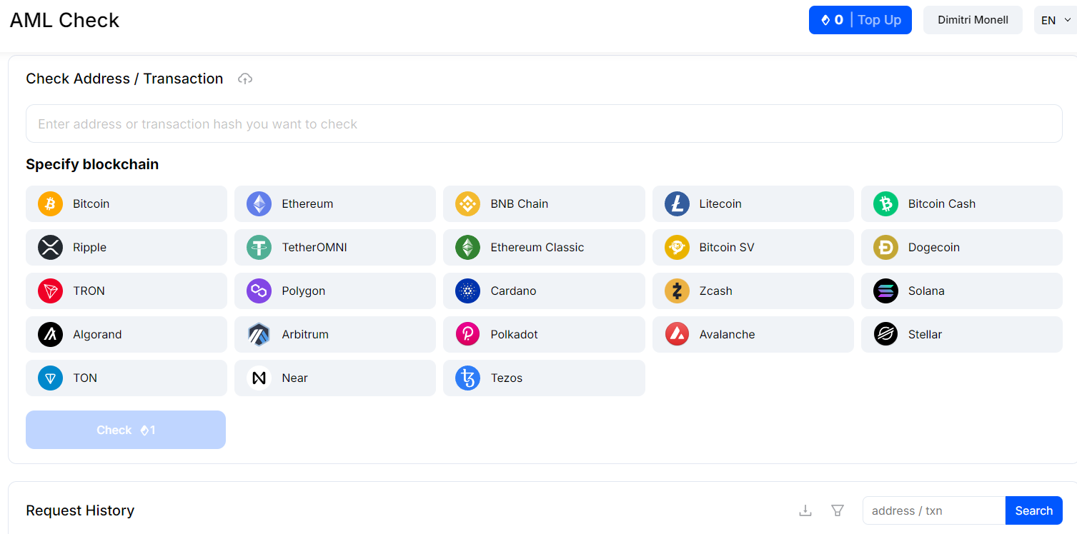Viewport: 1077px width, 534px height.
Task: Choose the Bitcoin SV label
Action: (727, 248)
